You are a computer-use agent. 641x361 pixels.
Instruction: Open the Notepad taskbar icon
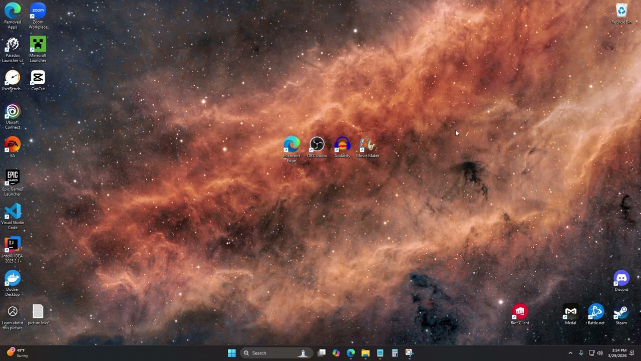[380, 353]
